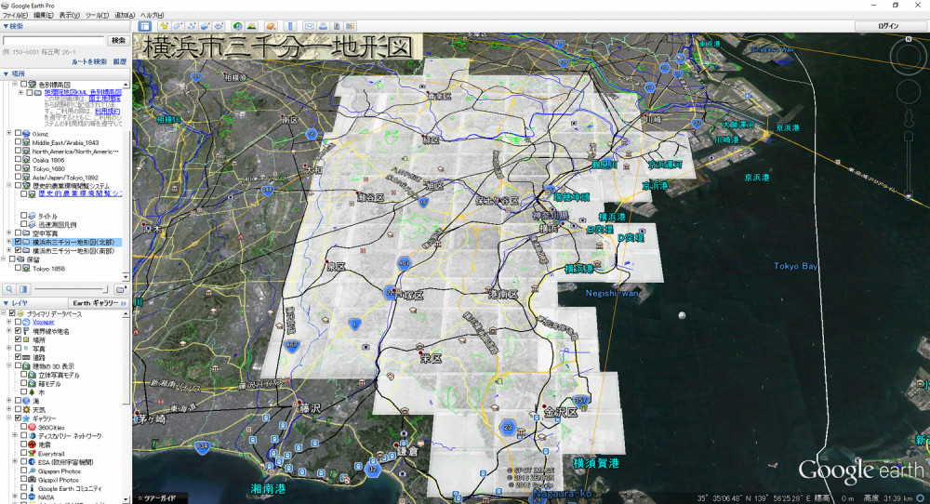Open the historical imagery clock icon
This screenshot has height=504, width=930.
tap(238, 26)
